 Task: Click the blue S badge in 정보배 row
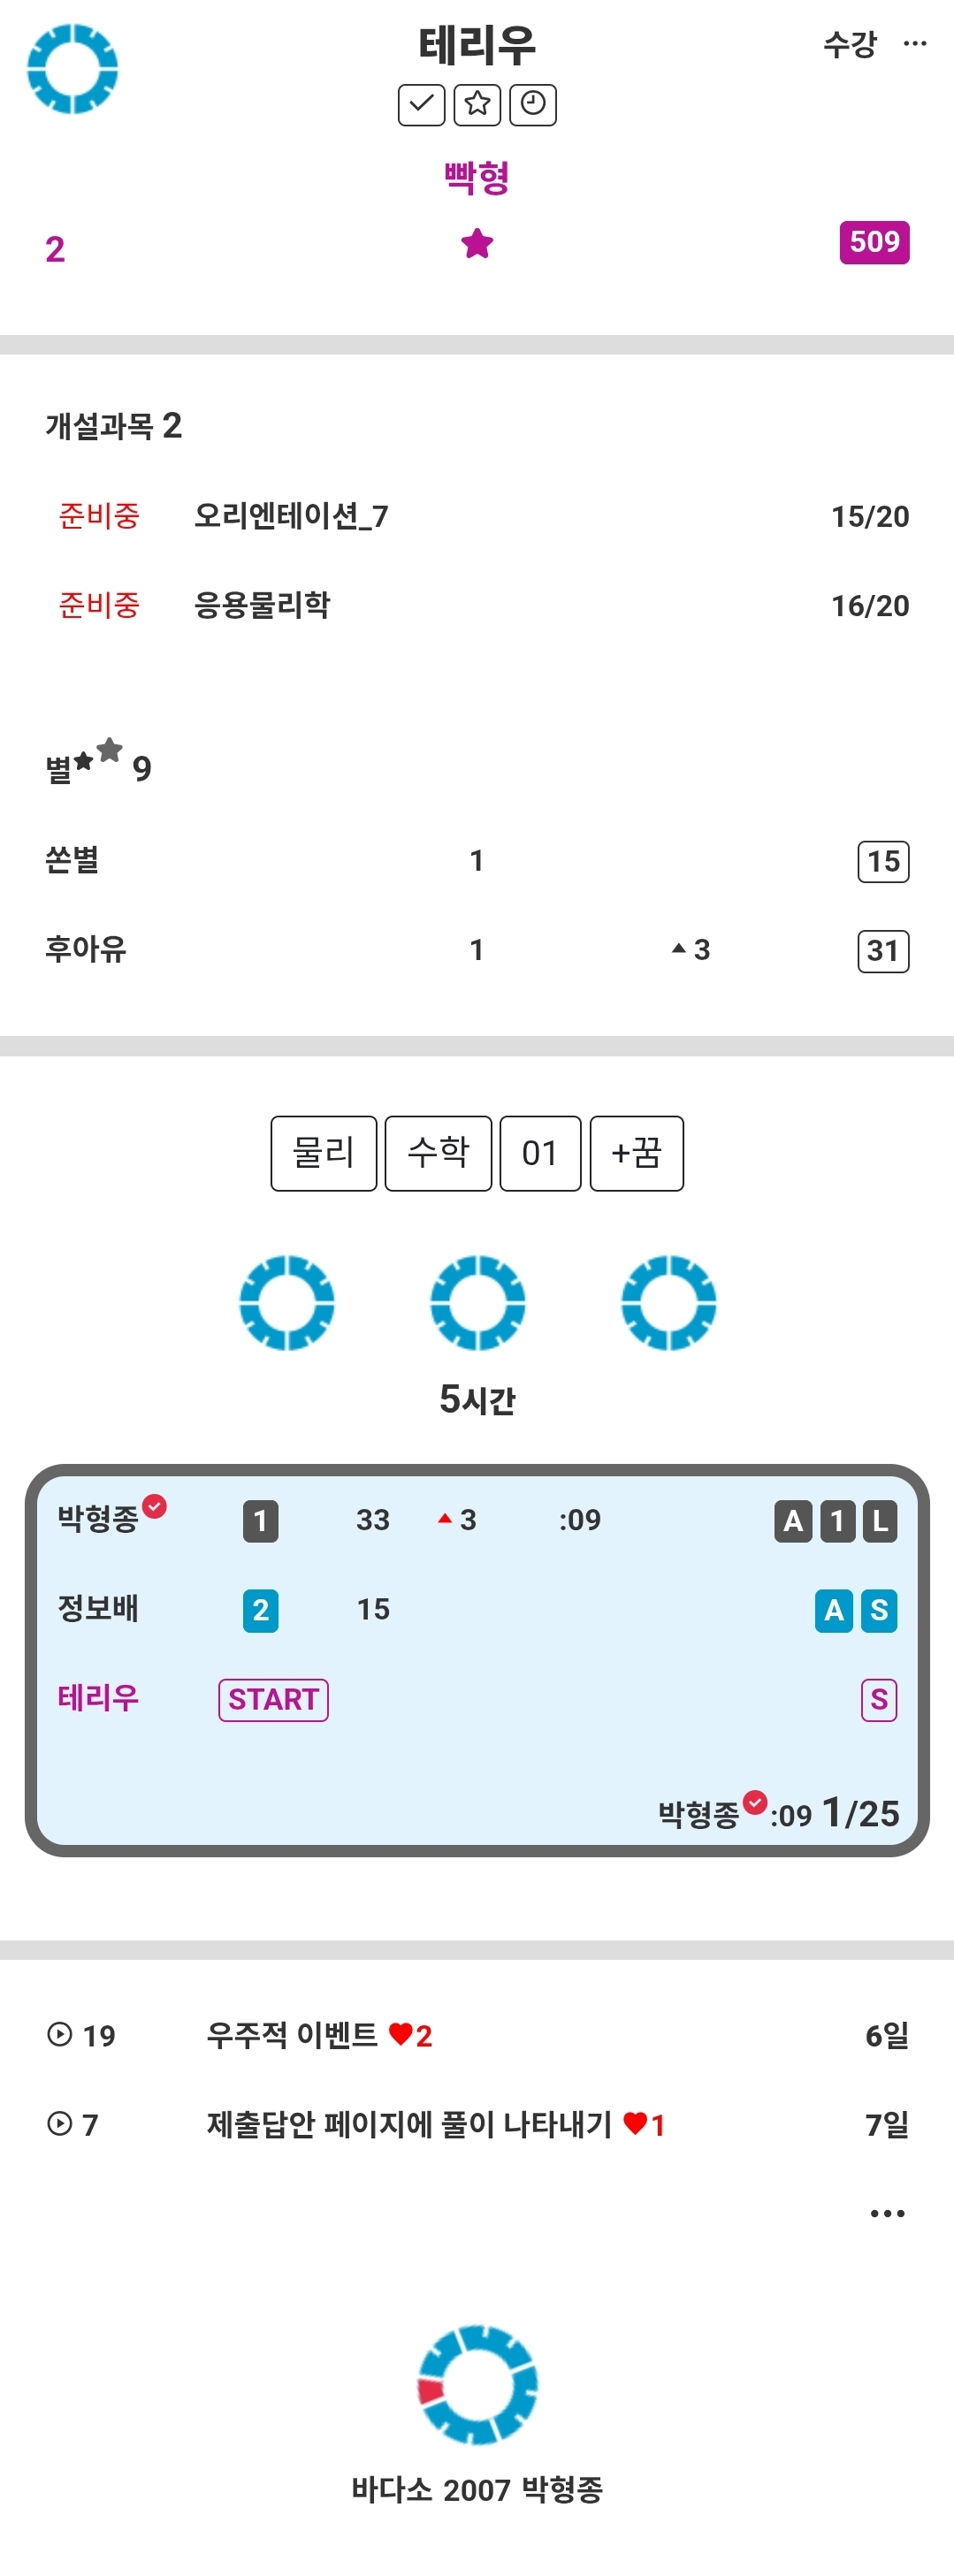click(x=879, y=1610)
